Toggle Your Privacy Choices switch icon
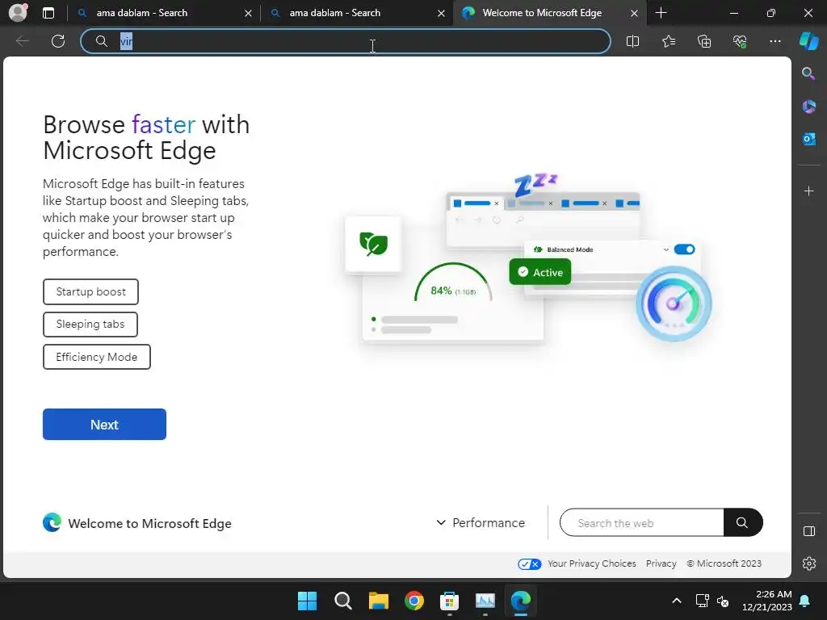This screenshot has width=827, height=620. 529,563
